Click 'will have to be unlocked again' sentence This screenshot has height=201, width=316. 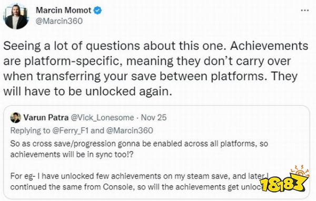(87, 92)
